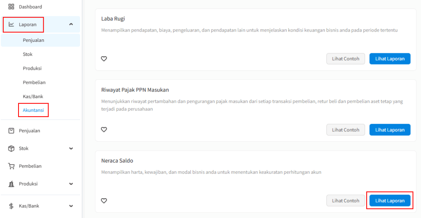This screenshot has height=218, width=421.
Task: Select Kas/Bank under Laporan submenu
Action: tap(33, 96)
